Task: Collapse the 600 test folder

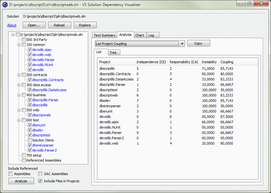Action: click(x=19, y=120)
